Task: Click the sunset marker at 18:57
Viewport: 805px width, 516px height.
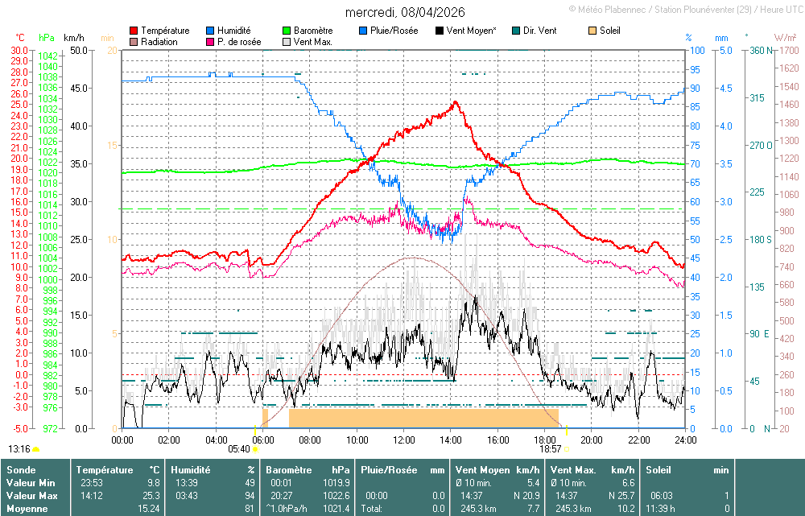Action: coord(567,449)
